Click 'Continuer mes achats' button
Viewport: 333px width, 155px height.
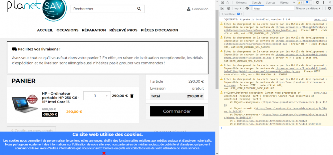31,129
